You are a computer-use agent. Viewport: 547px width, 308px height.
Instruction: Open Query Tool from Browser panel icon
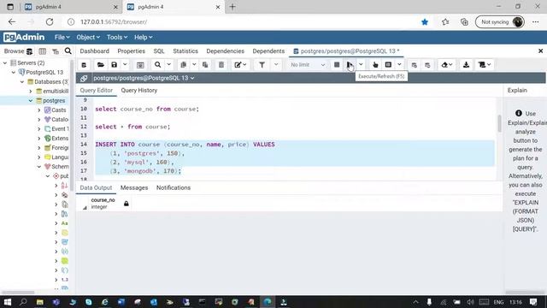click(x=29, y=51)
